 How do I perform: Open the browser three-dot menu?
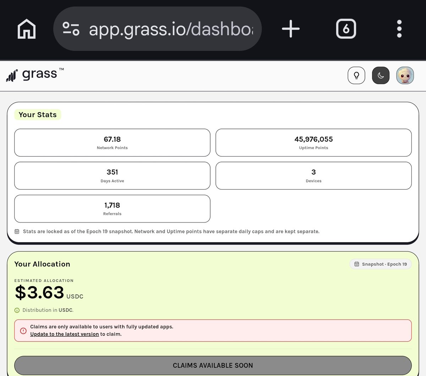[399, 29]
